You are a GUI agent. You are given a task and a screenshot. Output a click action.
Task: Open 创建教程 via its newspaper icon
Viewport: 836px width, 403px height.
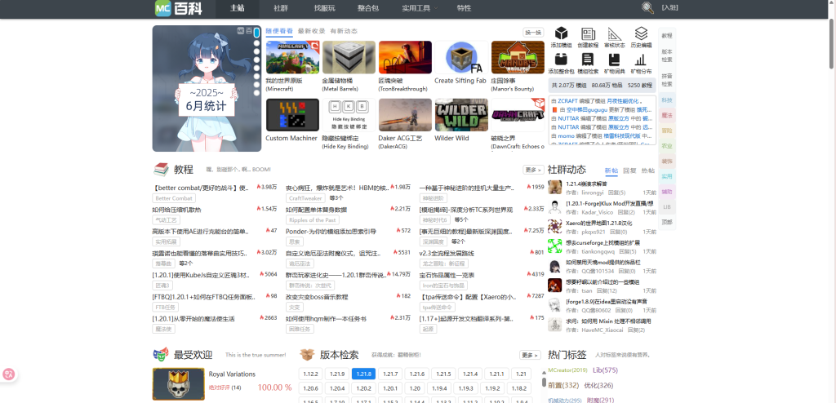point(587,34)
